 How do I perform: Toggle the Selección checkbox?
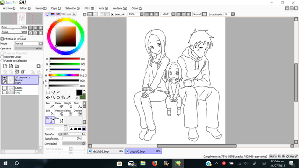pyautogui.click(x=113, y=14)
